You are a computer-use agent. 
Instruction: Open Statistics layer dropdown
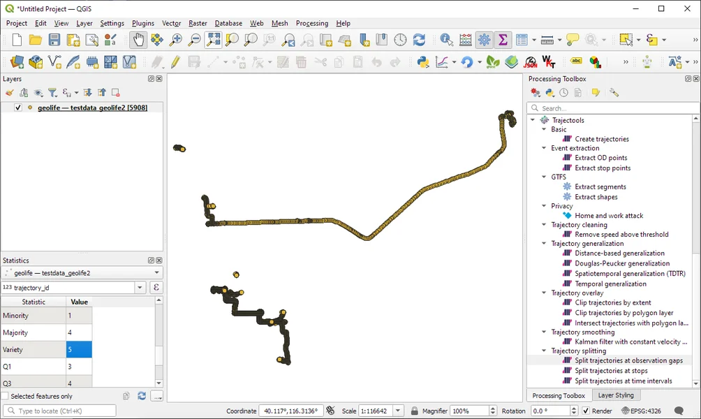coord(82,273)
